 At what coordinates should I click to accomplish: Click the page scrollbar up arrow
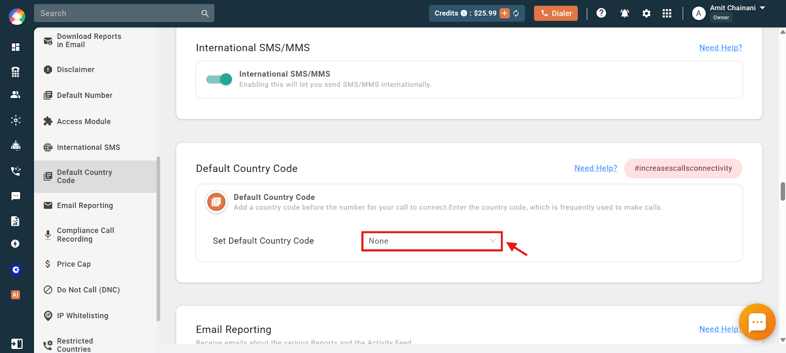[x=783, y=32]
